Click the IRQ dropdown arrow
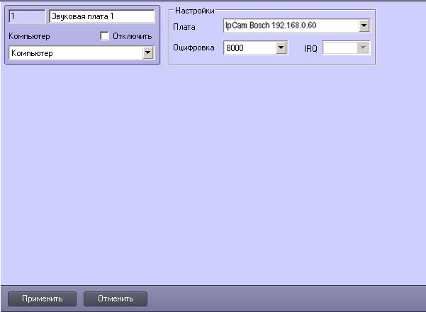This screenshot has width=426, height=312. pyautogui.click(x=364, y=48)
